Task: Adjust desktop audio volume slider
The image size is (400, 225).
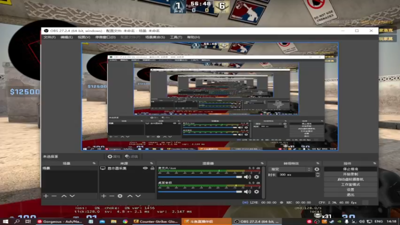Action: click(x=200, y=191)
